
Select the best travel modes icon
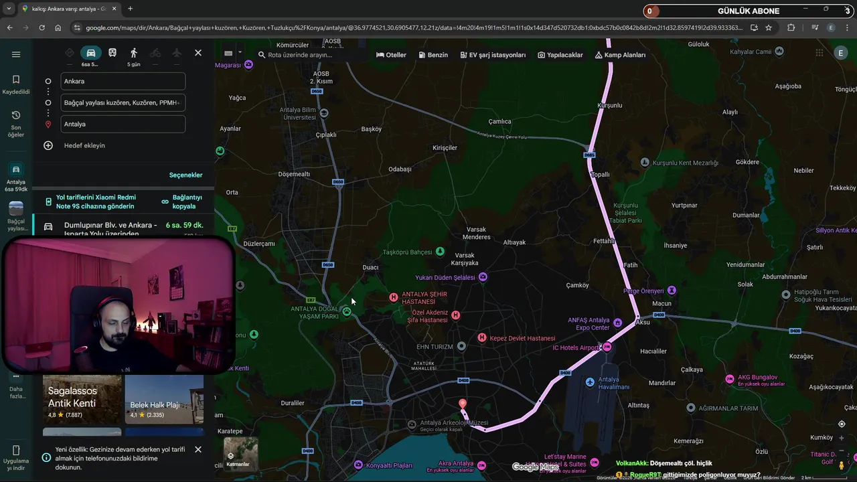point(70,53)
